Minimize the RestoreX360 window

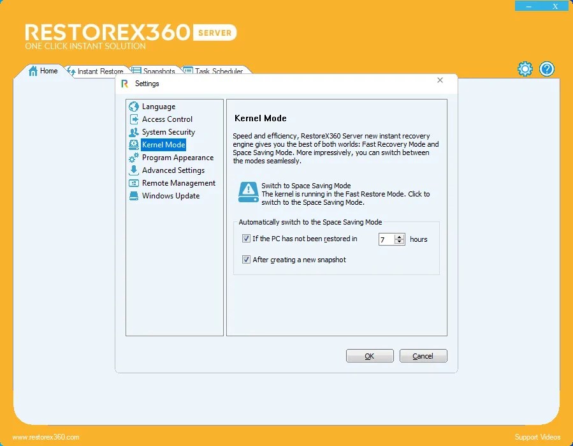click(529, 6)
